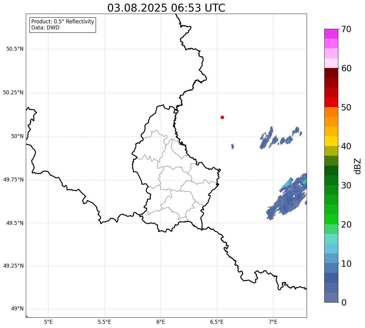Screen dimensions: 365x328
Task: Select the Data: DWD label
Action: [x=45, y=28]
